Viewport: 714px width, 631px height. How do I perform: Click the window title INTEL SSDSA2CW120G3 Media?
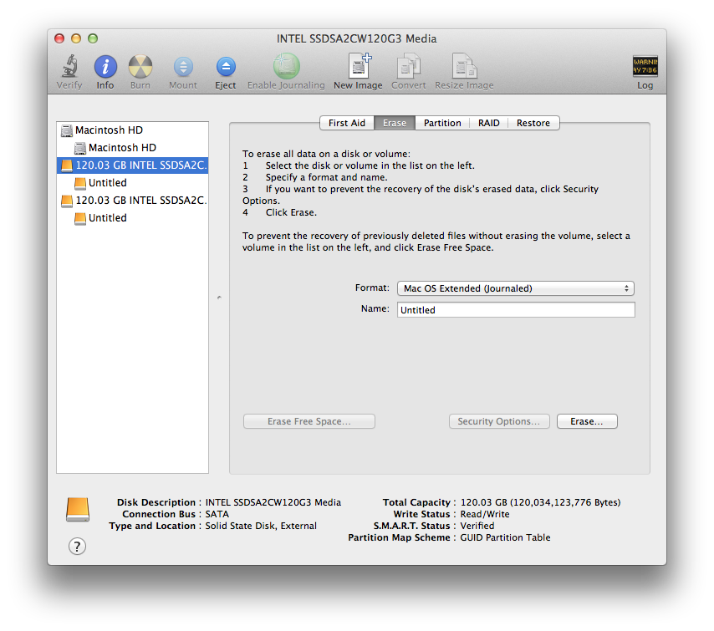356,38
